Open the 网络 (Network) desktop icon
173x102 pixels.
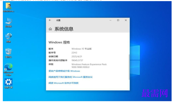[x=8, y=38]
